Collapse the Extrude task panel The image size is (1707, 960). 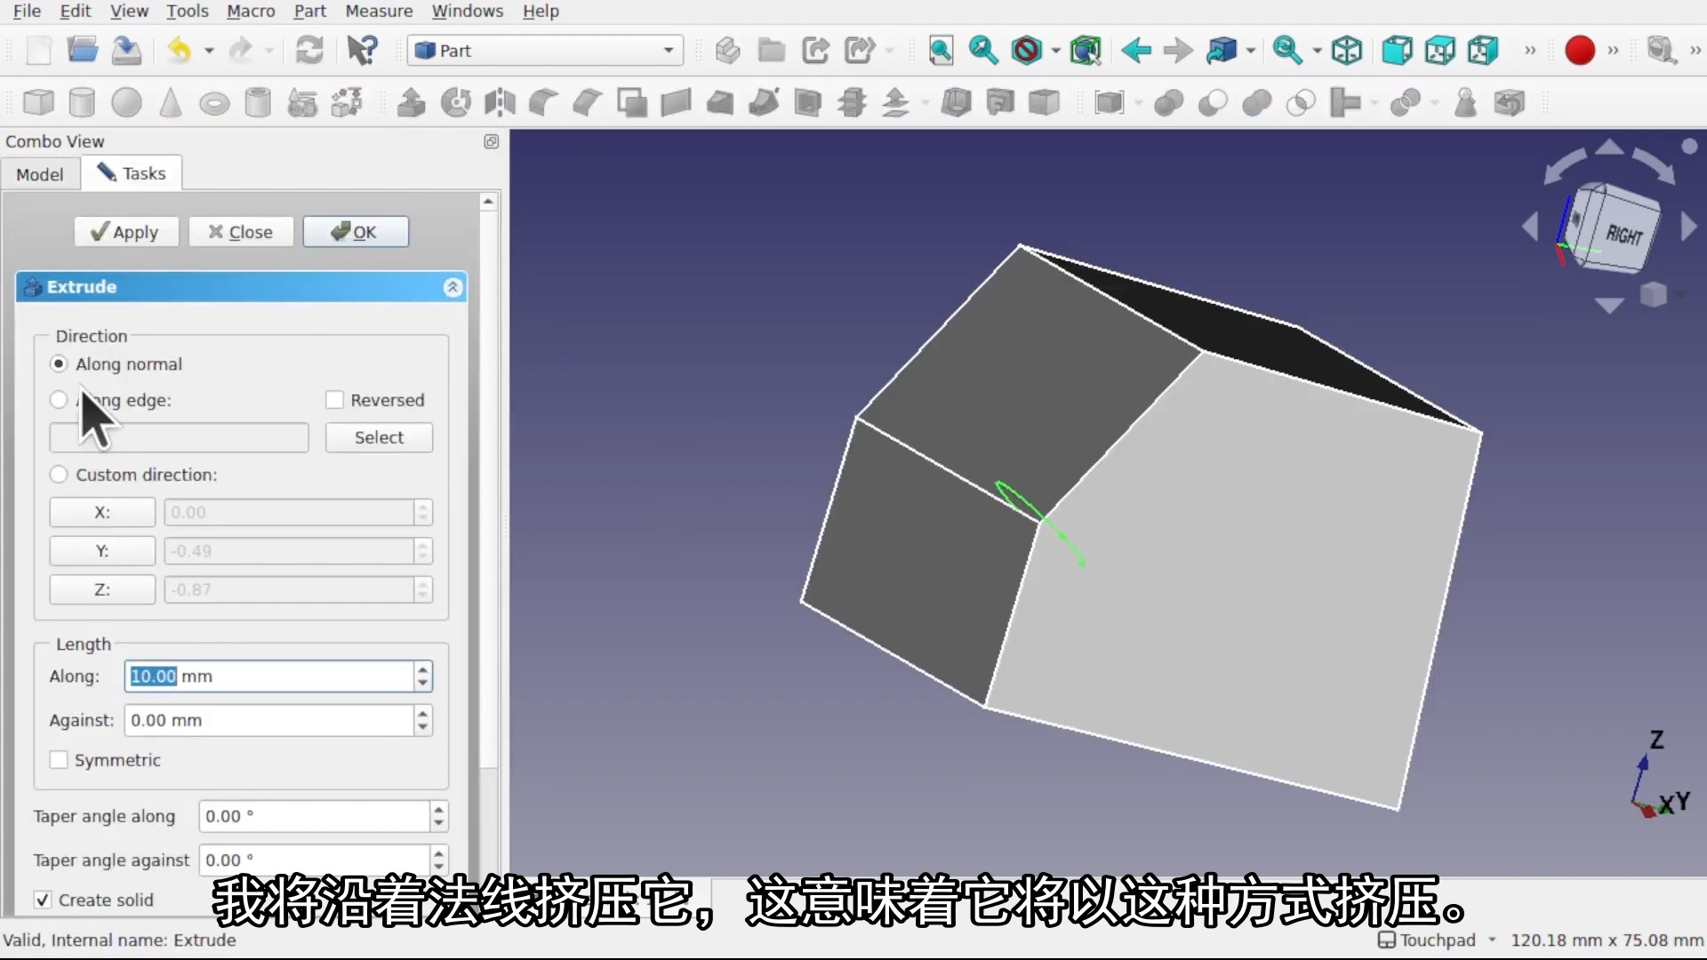(x=453, y=287)
